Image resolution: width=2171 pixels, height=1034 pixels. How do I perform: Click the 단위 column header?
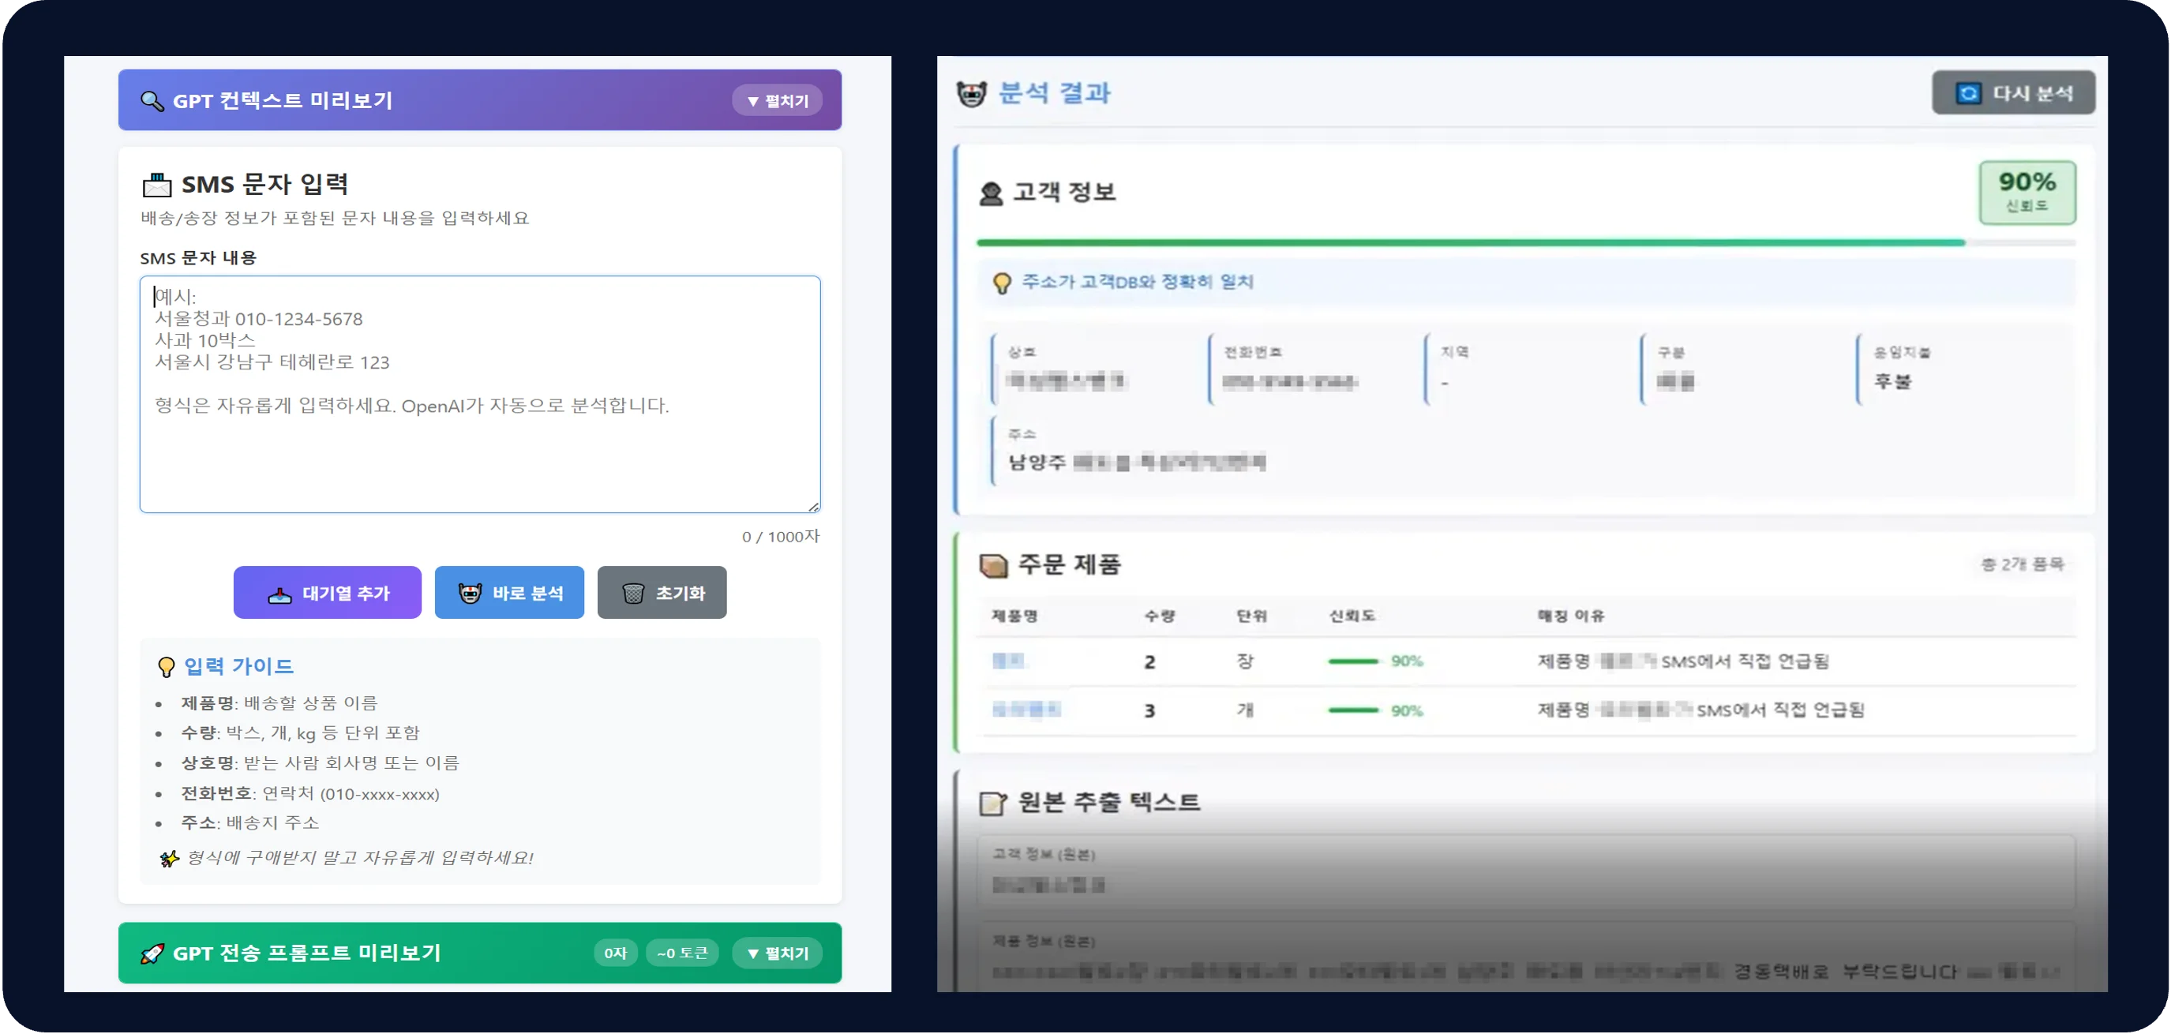click(1251, 617)
